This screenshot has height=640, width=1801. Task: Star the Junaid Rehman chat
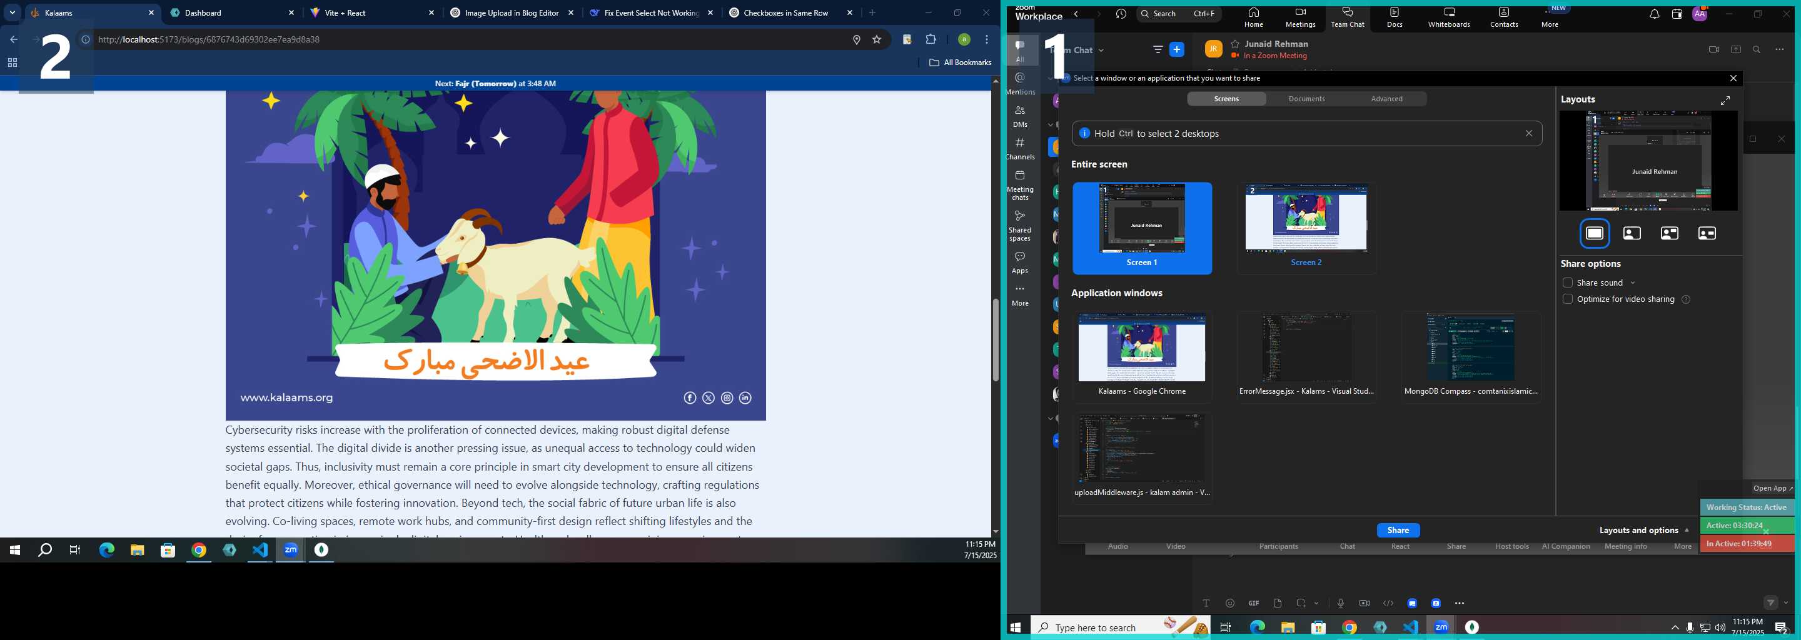(x=1236, y=44)
